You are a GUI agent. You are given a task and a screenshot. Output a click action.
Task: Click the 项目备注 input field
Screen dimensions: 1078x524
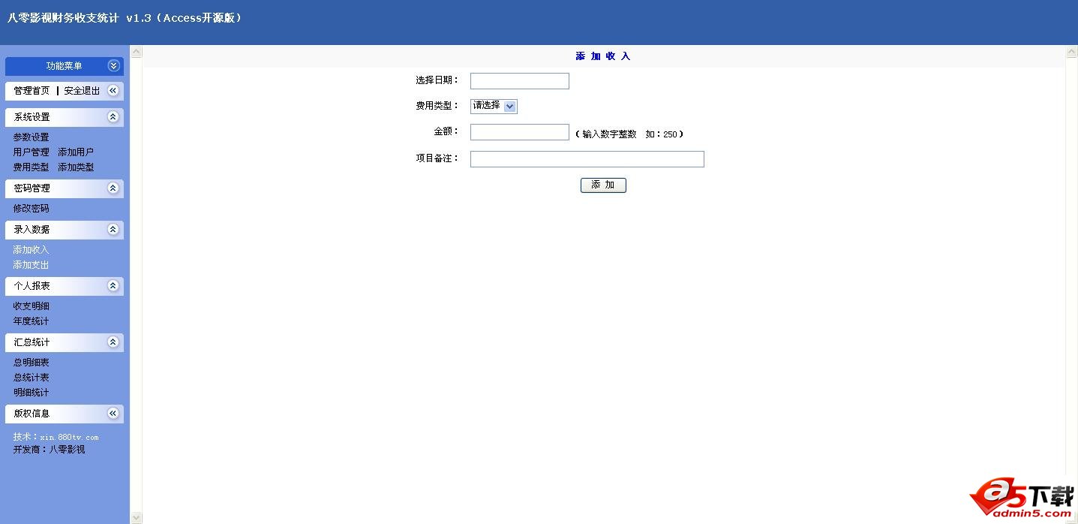coord(587,159)
